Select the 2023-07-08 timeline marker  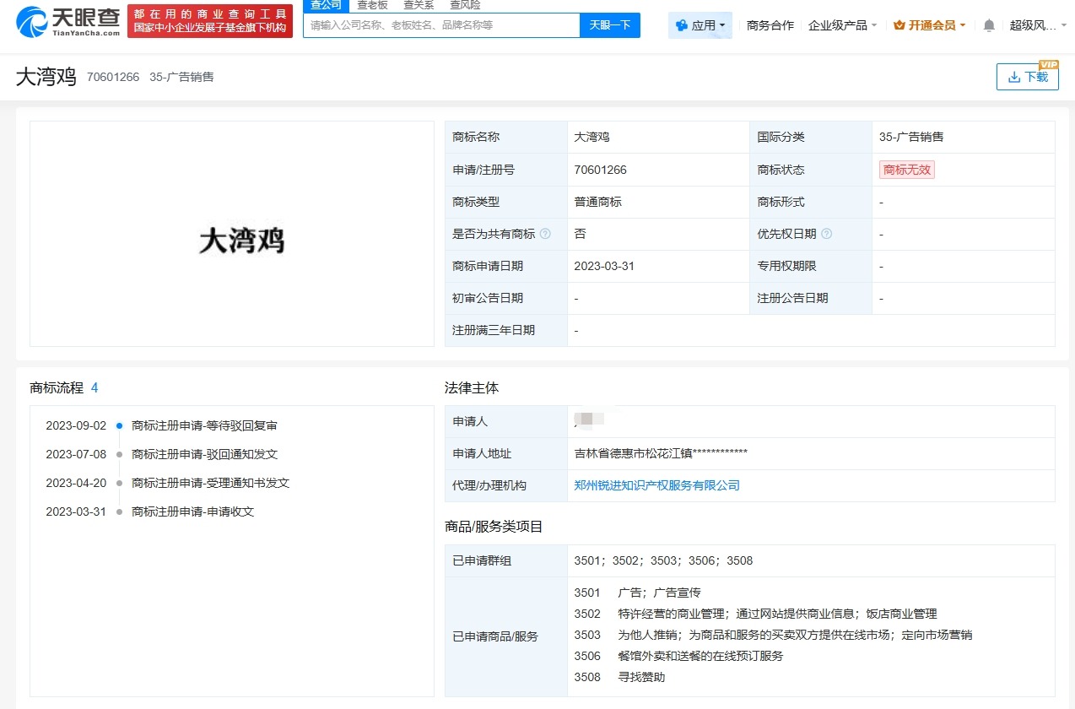[x=118, y=454]
